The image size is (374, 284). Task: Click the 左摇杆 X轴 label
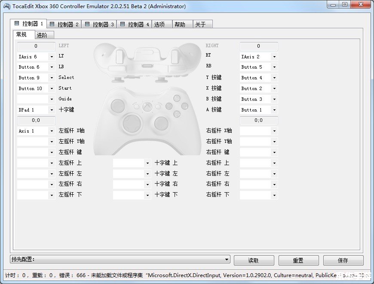coord(71,131)
